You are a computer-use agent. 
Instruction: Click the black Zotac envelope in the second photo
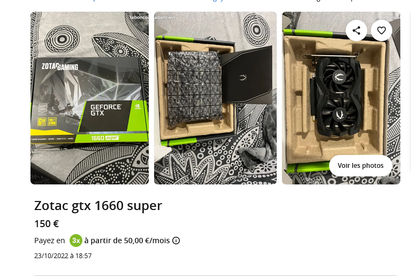click(x=247, y=75)
